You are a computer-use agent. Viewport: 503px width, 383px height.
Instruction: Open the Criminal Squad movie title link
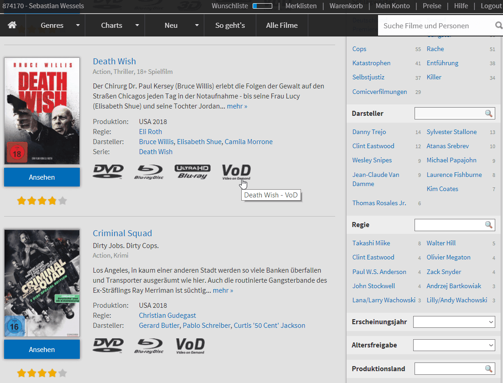click(122, 233)
